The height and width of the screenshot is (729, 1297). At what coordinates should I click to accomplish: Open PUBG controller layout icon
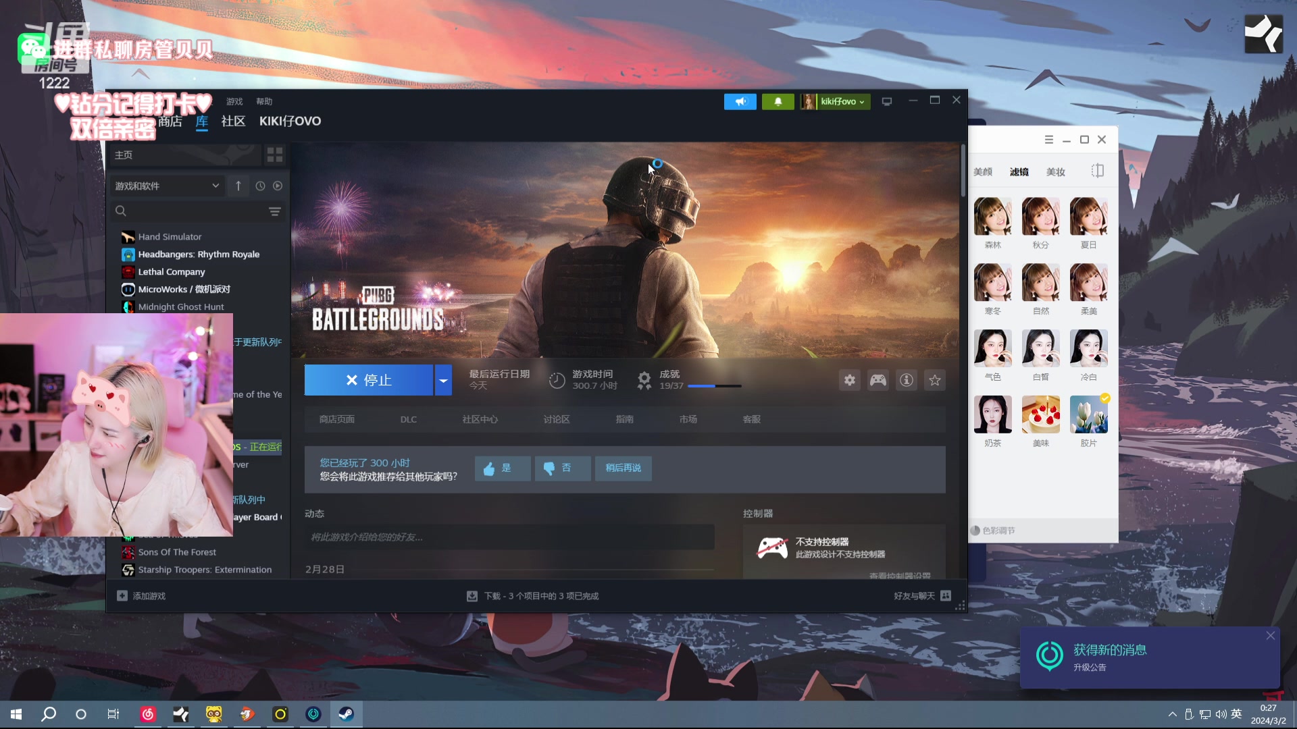(x=878, y=380)
